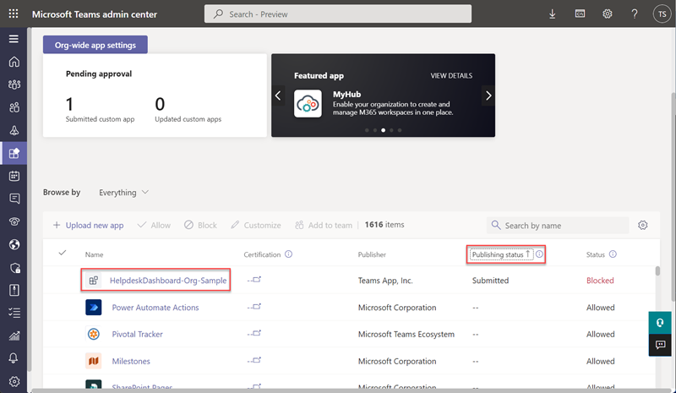Open Power Automate Actions app link
Viewport: 676px width, 393px height.
pyautogui.click(x=155, y=308)
